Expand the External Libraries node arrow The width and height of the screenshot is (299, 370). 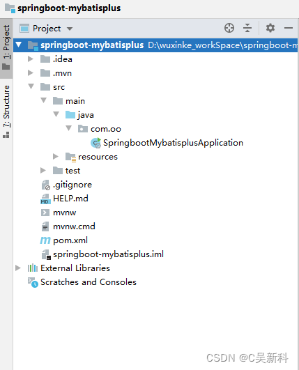(x=18, y=268)
